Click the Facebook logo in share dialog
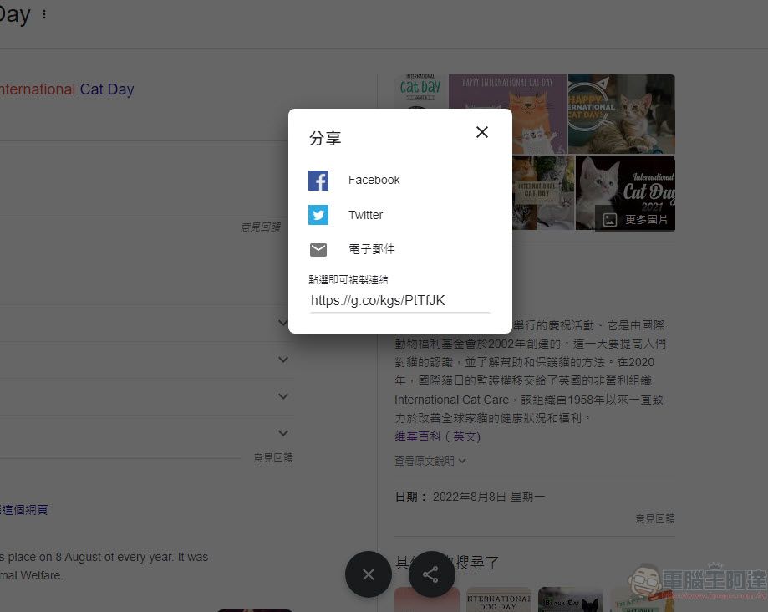The height and width of the screenshot is (612, 768). (318, 180)
